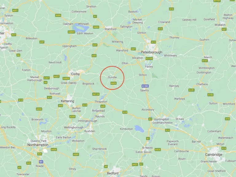236x177 pixels.
Task: Click the Rutland Water lake near Edith Weston
Action: (81, 28)
